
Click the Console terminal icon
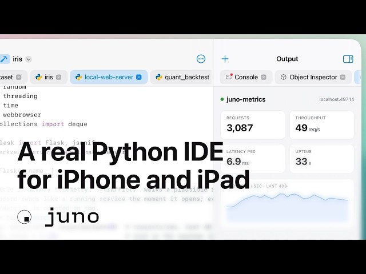(x=229, y=76)
